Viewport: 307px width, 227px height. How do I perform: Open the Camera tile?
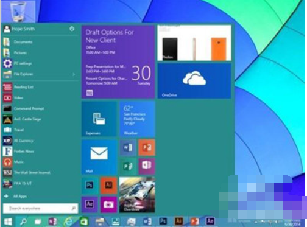click(x=108, y=204)
